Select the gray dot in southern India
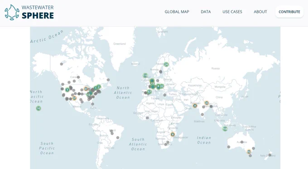The height and width of the screenshot is (169, 308). tap(202, 114)
